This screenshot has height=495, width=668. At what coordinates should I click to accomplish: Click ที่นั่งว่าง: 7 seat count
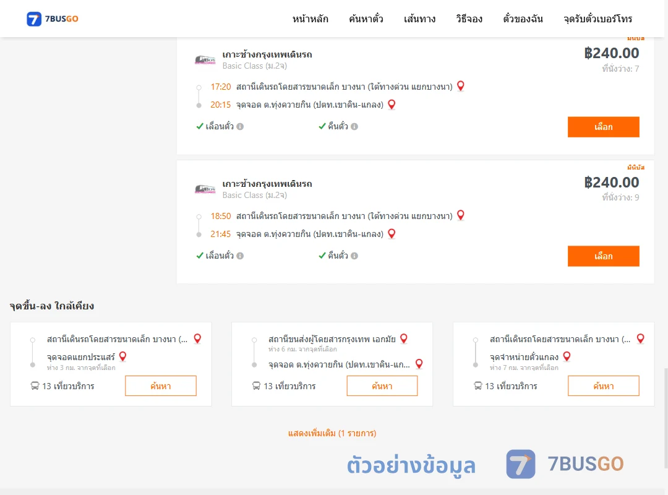coord(621,69)
